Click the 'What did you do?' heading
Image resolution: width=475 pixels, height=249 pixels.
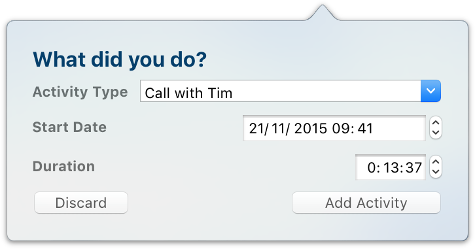pos(120,59)
